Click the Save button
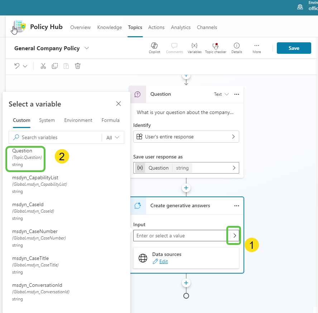This screenshot has height=313, width=318. pyautogui.click(x=294, y=48)
